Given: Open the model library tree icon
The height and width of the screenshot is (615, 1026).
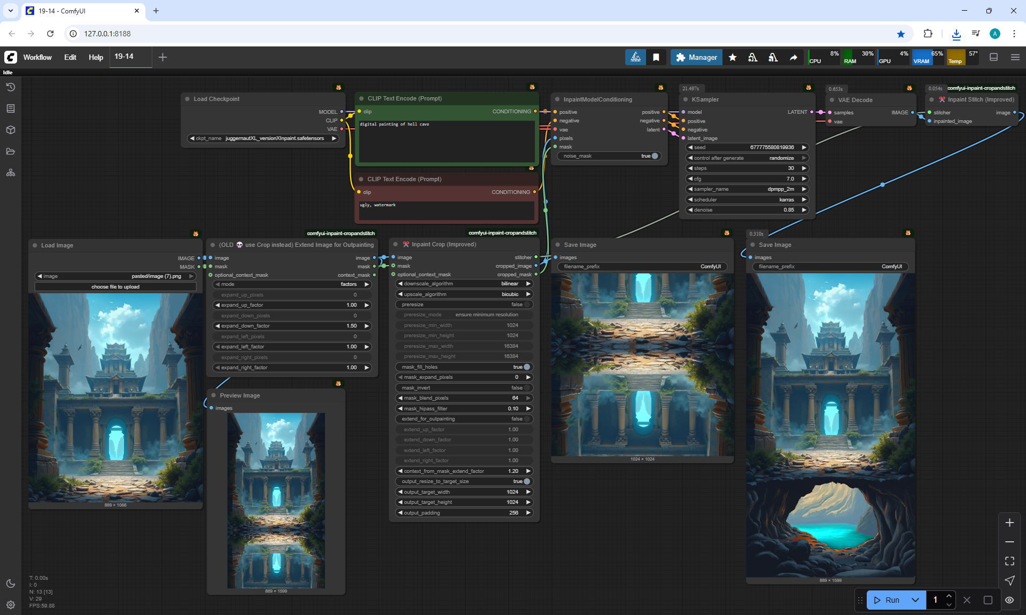Looking at the screenshot, I should coord(11,173).
